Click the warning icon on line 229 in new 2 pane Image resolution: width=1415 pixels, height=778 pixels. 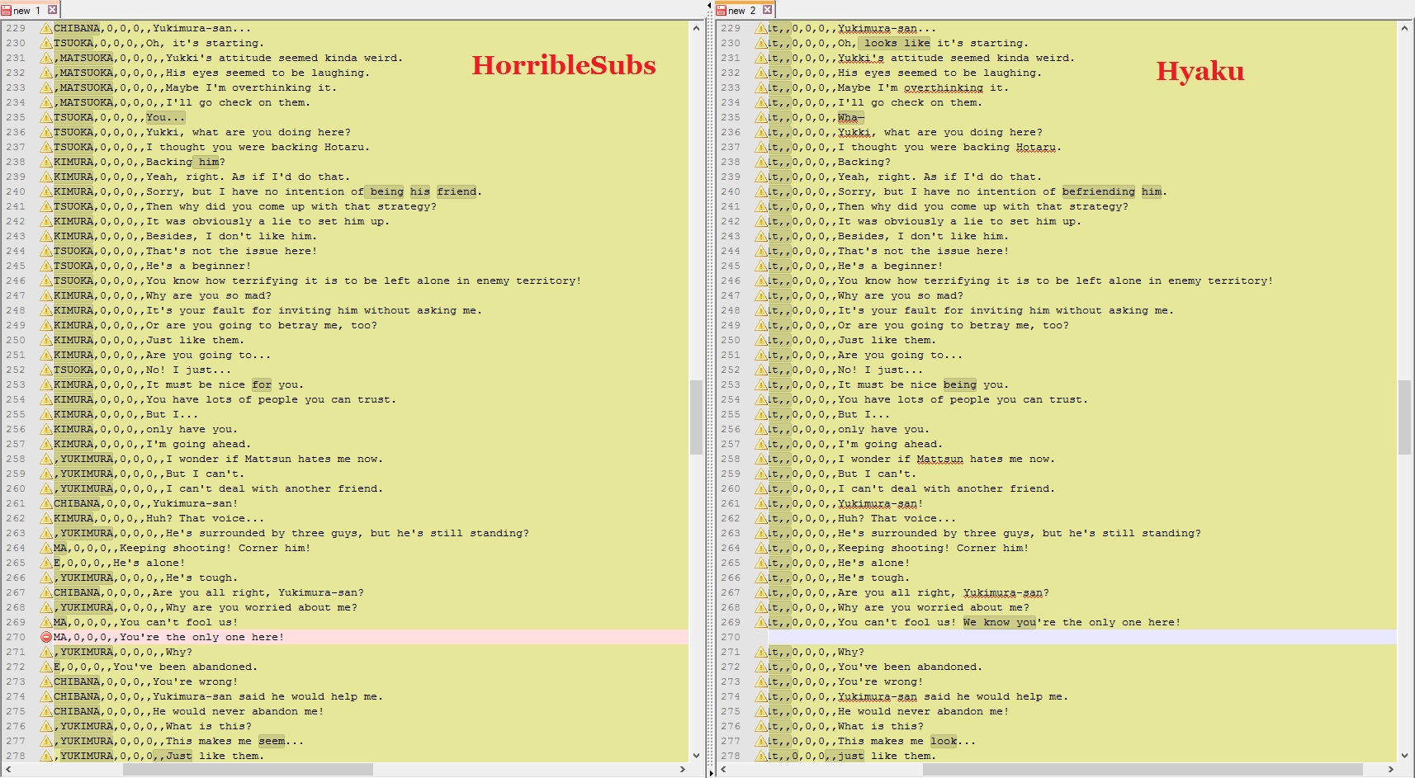[x=761, y=28]
